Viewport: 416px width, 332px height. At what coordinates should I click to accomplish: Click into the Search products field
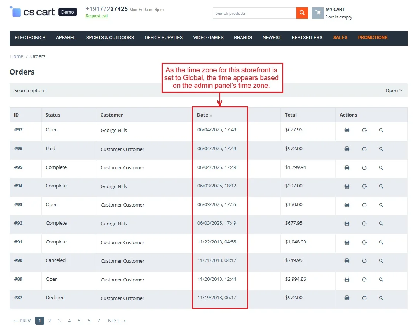click(254, 13)
